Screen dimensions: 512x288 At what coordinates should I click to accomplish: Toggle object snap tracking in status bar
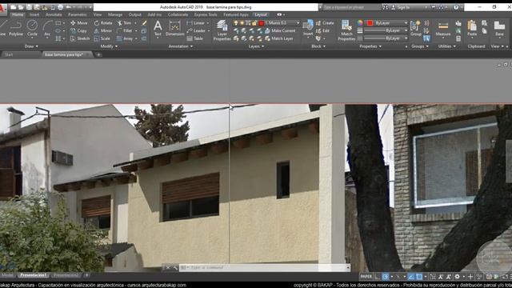(x=411, y=277)
